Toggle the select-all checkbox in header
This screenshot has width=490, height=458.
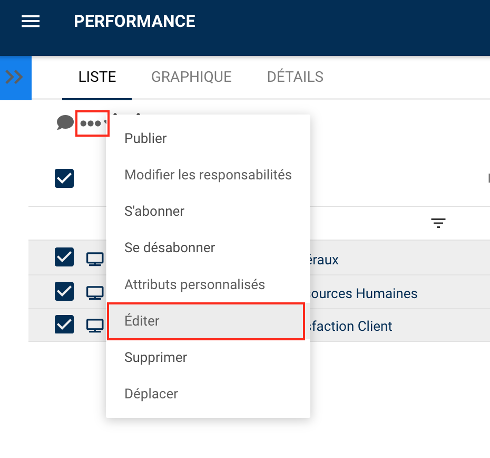64,178
